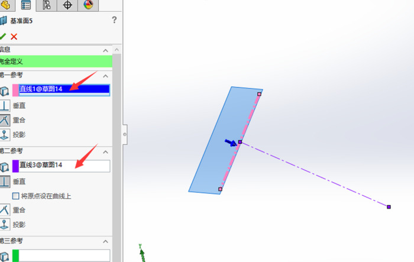Viewport: 414px width, 262px height.
Task: Select second reference field 直线3@草图14
Action: tap(64, 166)
